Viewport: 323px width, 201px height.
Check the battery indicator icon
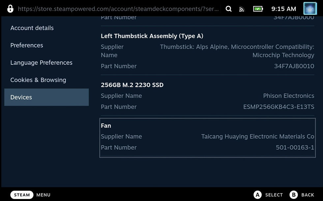click(x=258, y=9)
